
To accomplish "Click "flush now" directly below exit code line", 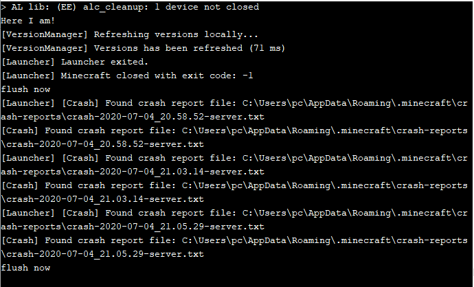I will point(26,89).
